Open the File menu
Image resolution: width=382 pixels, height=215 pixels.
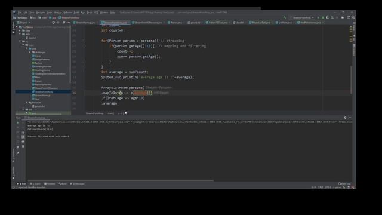tap(20, 13)
